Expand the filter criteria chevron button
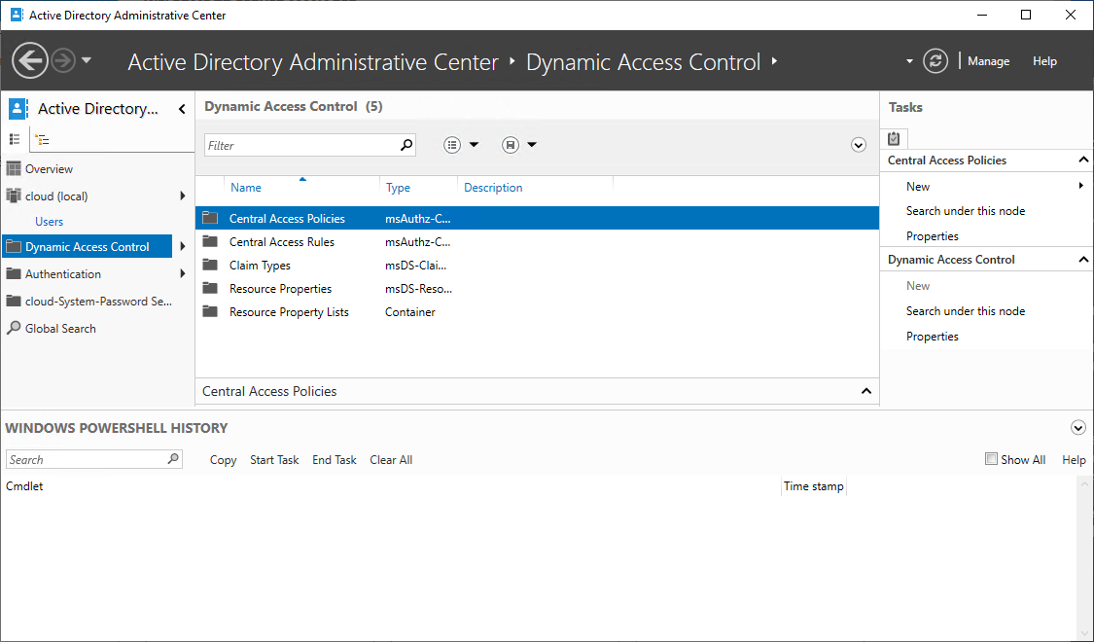This screenshot has height=642, width=1094. [x=858, y=144]
